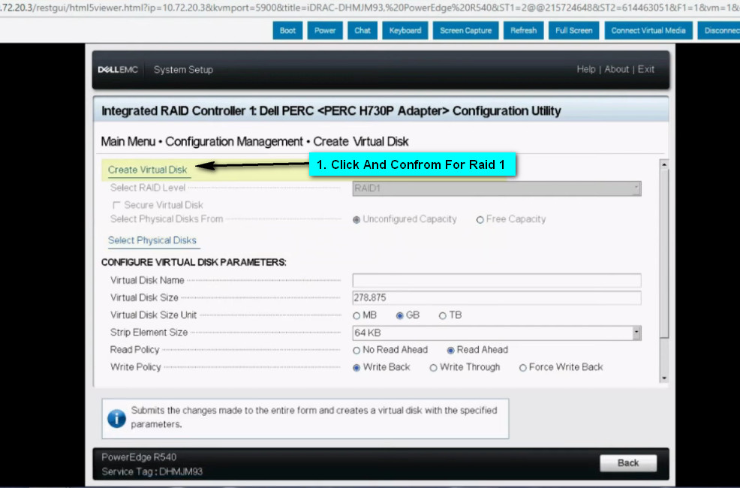Click the Exit link
Viewport: 740px width, 488px height.
pyautogui.click(x=645, y=69)
